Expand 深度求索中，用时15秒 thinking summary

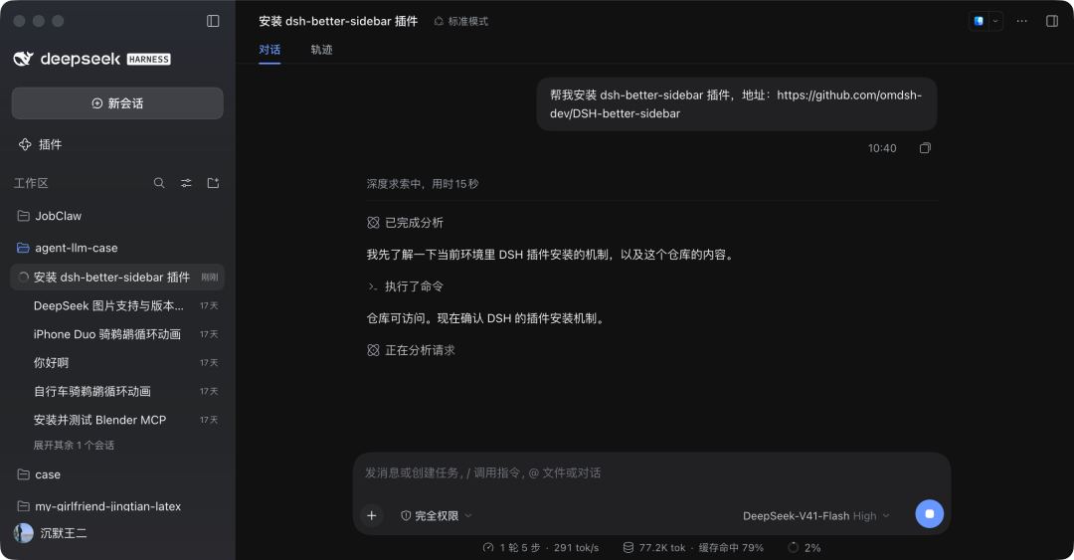[x=423, y=184]
